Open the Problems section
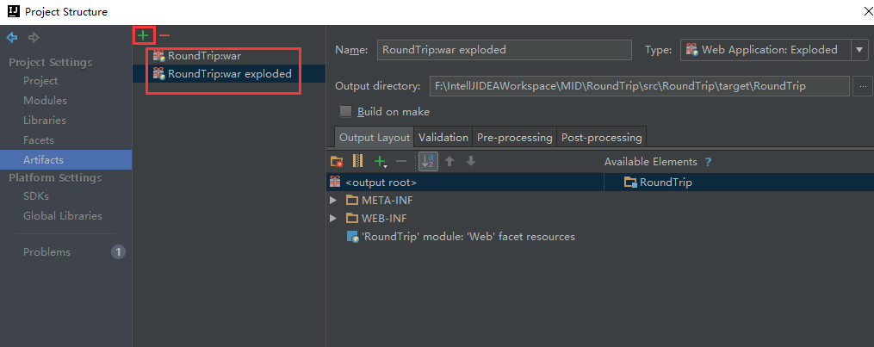Viewport: 874px width, 347px height. point(46,251)
